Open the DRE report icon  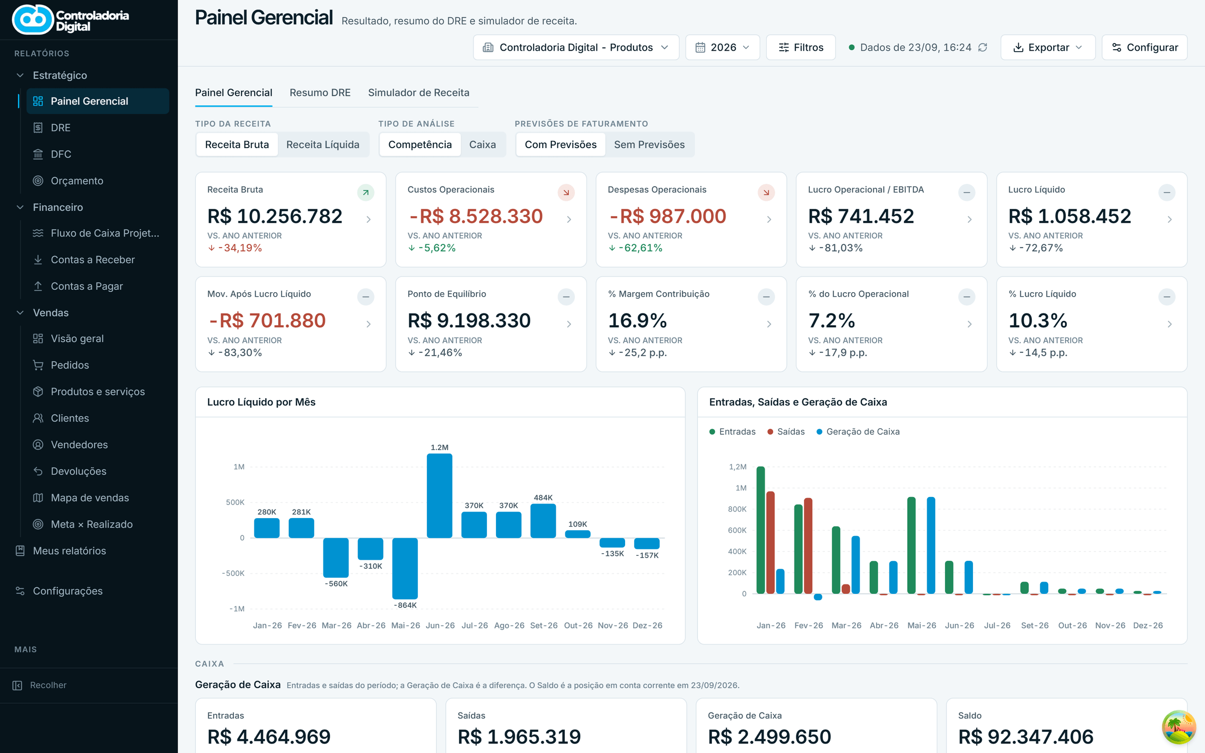pyautogui.click(x=38, y=128)
